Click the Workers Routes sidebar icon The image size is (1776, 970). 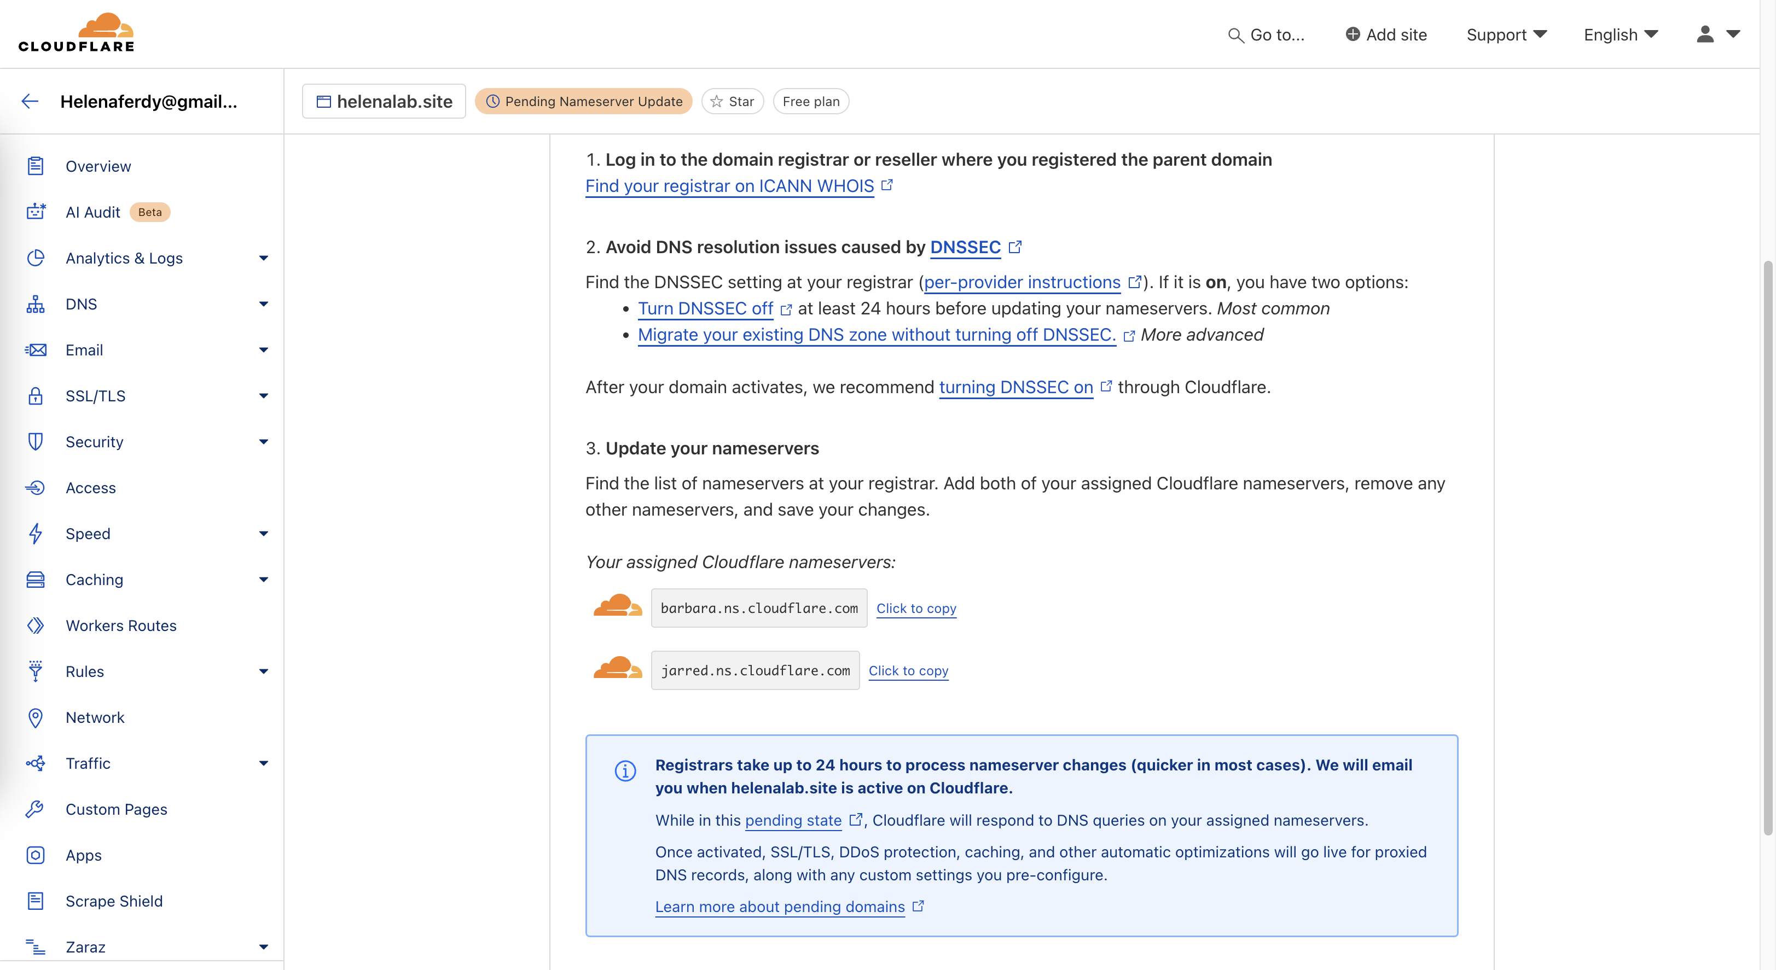click(x=35, y=626)
